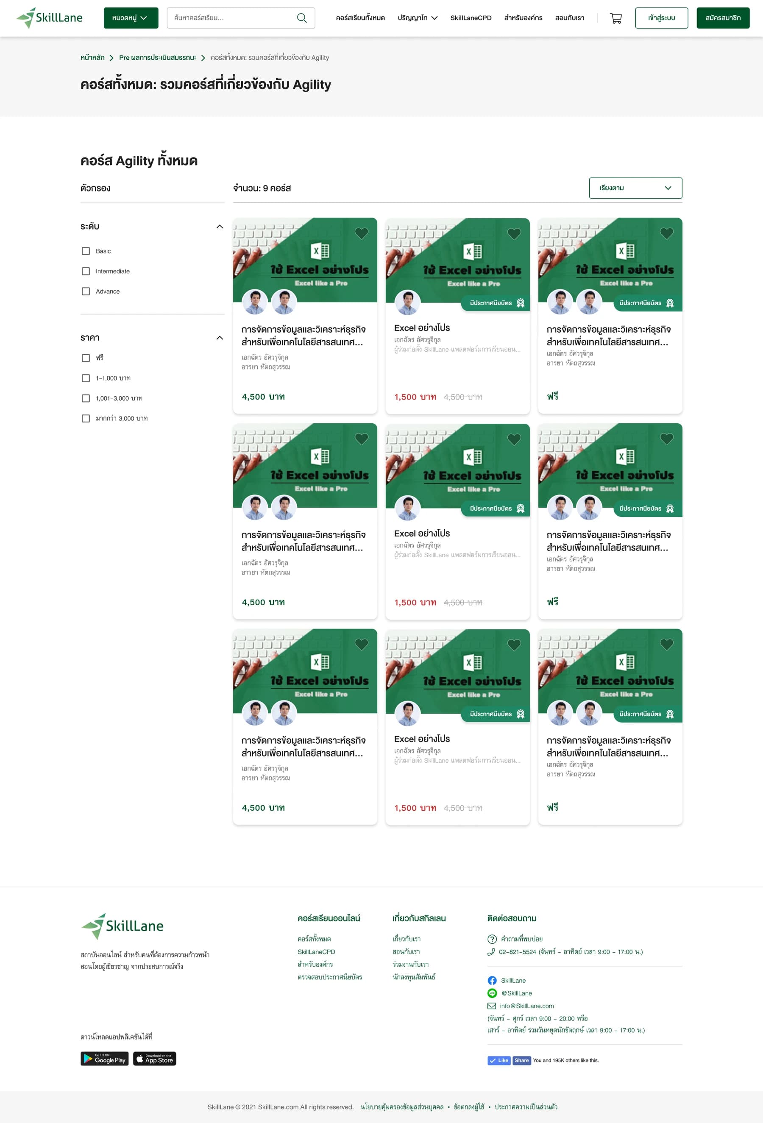Viewport: 763px width, 1123px height.
Task: Collapse the ราคา filter section
Action: [x=220, y=338]
